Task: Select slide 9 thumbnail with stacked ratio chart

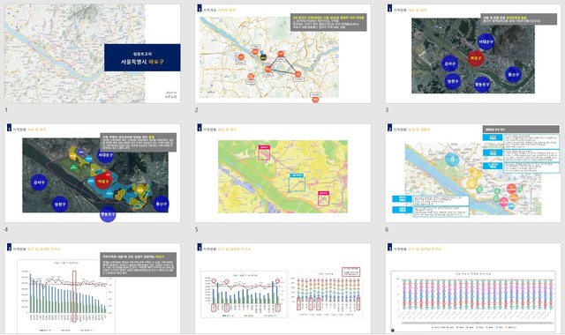Action: (473, 288)
